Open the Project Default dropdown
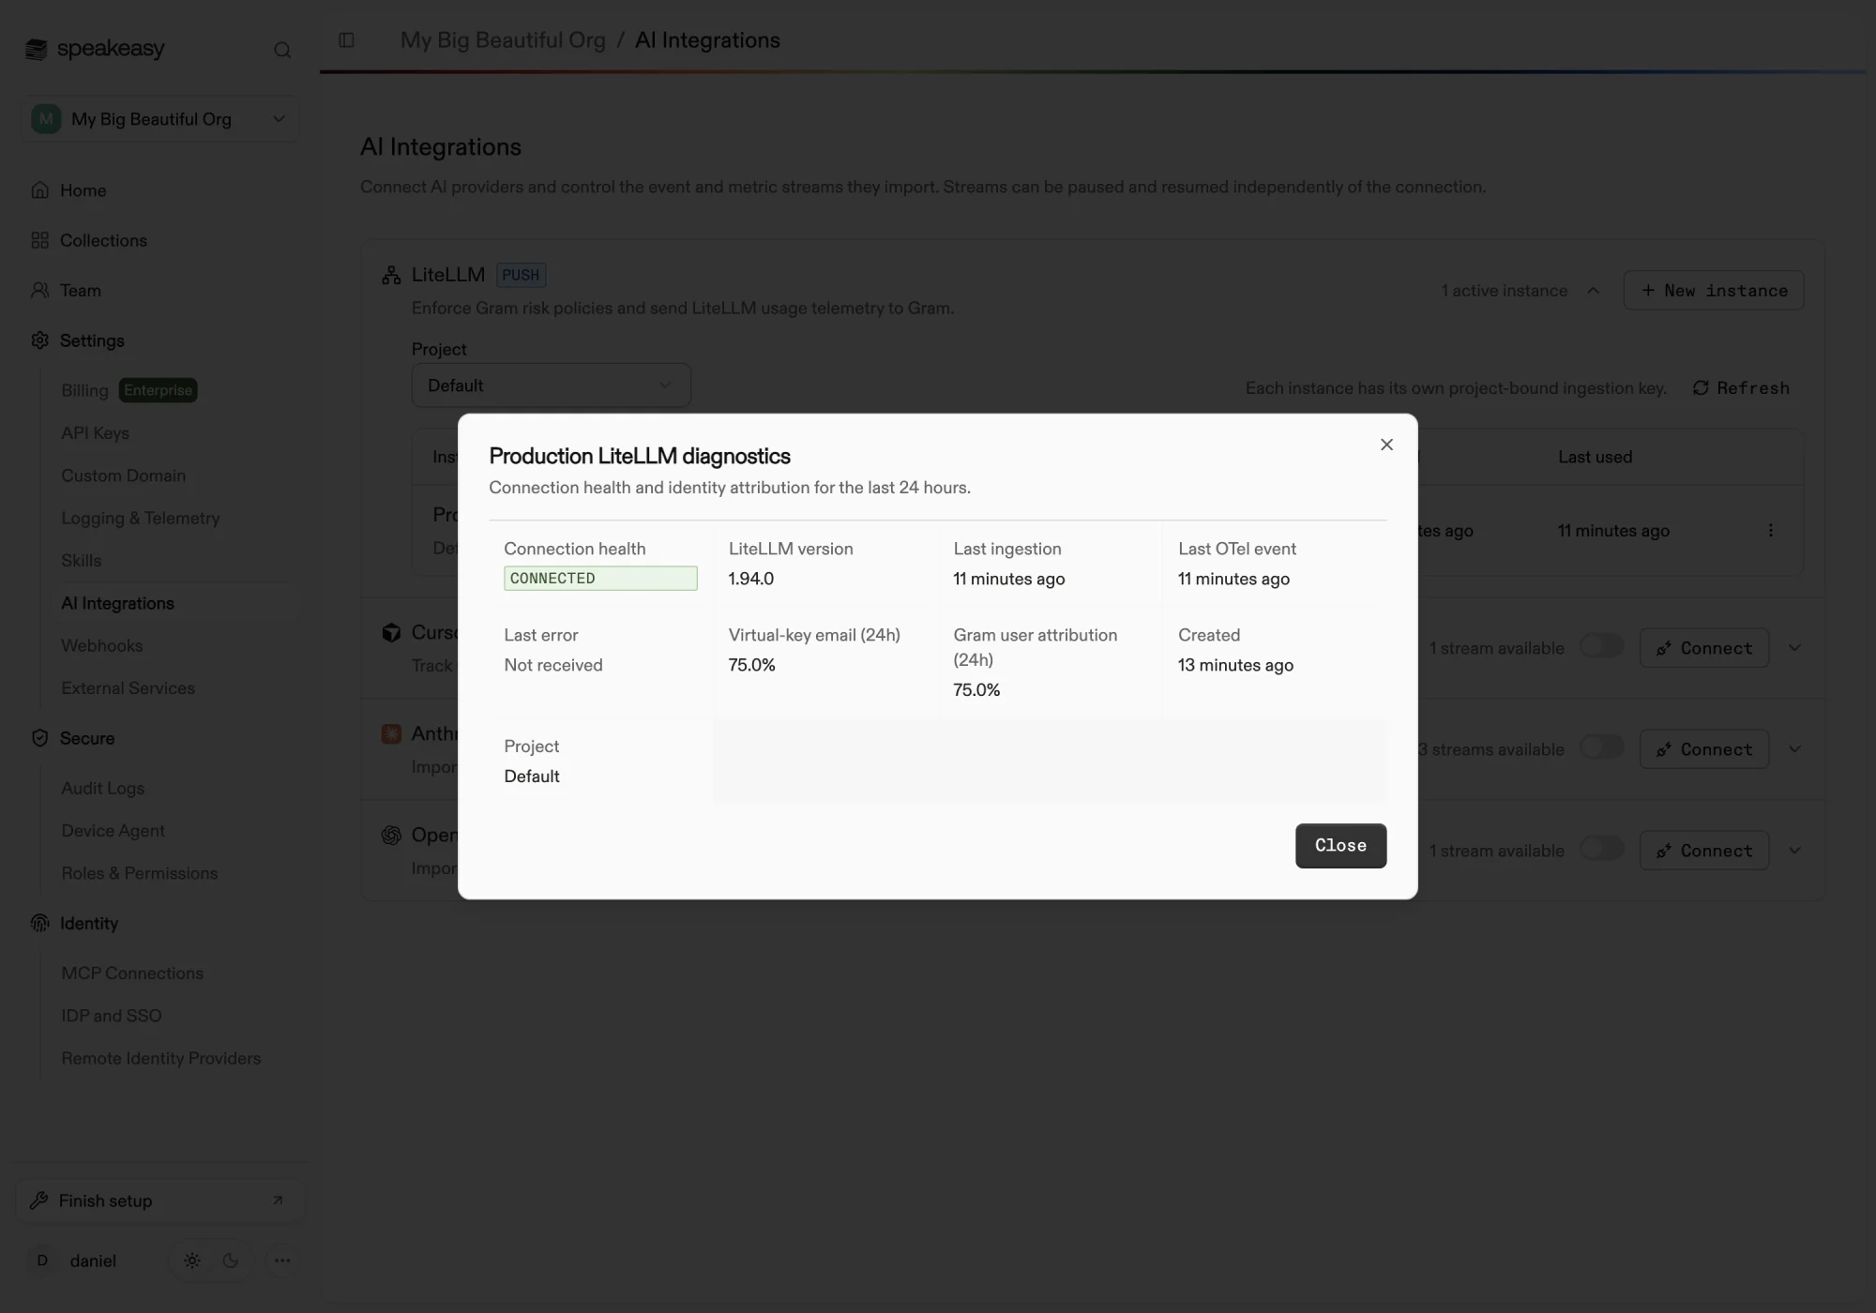This screenshot has height=1313, width=1876. click(x=551, y=385)
